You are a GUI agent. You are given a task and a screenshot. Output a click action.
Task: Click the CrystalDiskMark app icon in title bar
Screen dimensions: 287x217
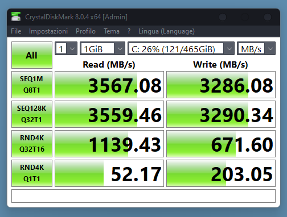pyautogui.click(x=16, y=16)
